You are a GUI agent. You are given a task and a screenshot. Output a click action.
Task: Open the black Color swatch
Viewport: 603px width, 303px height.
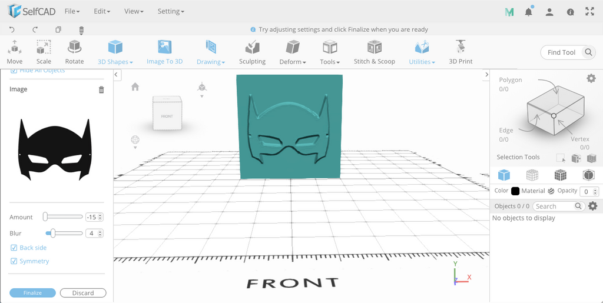point(515,191)
